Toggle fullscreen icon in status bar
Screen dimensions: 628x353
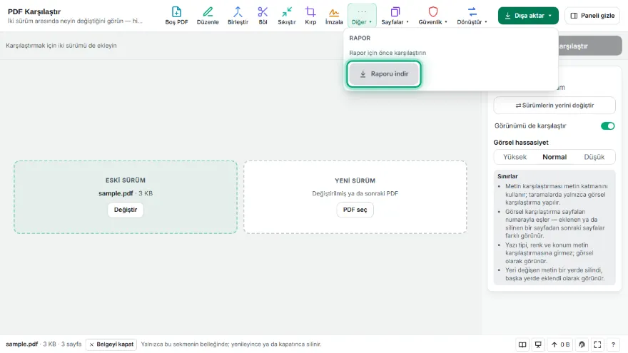pyautogui.click(x=597, y=344)
